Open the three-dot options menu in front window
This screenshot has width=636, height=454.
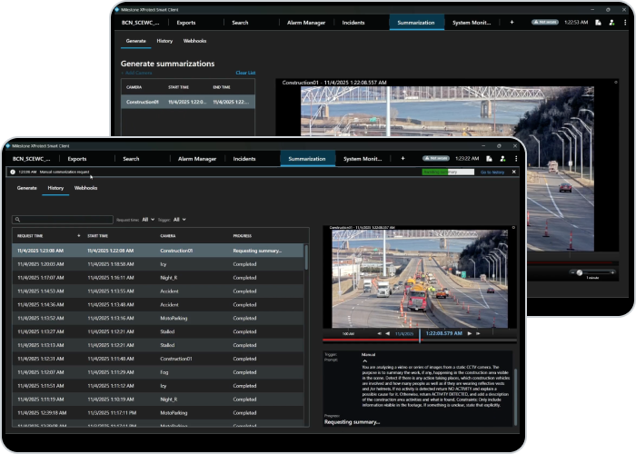click(515, 159)
